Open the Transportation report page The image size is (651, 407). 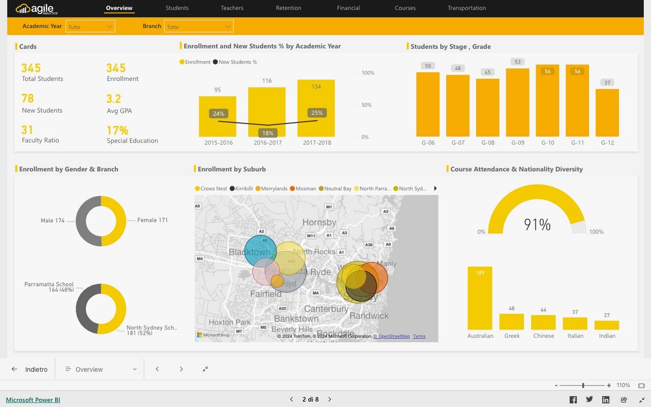point(466,8)
